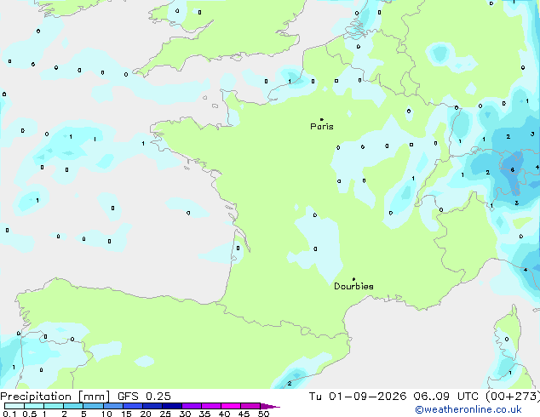
Task: Pick the 40–45 mm magenta legend swatch
Action: tap(231, 406)
